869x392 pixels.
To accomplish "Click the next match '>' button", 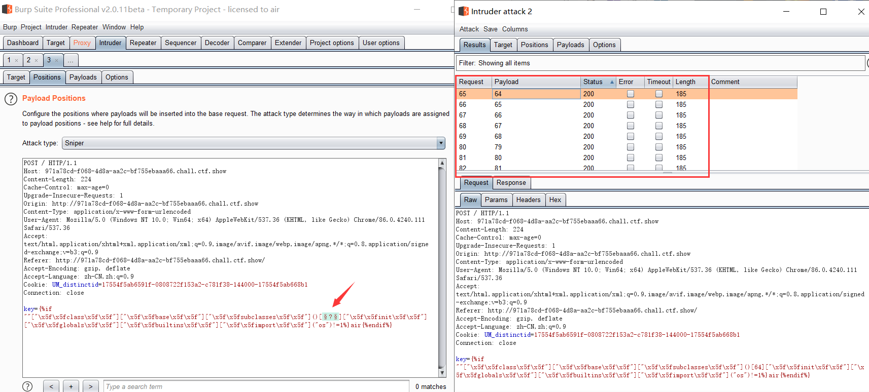I will coord(91,386).
